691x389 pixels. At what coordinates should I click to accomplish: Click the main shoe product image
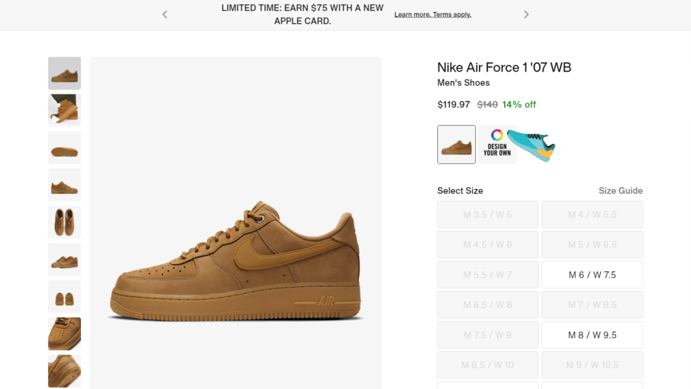236,223
